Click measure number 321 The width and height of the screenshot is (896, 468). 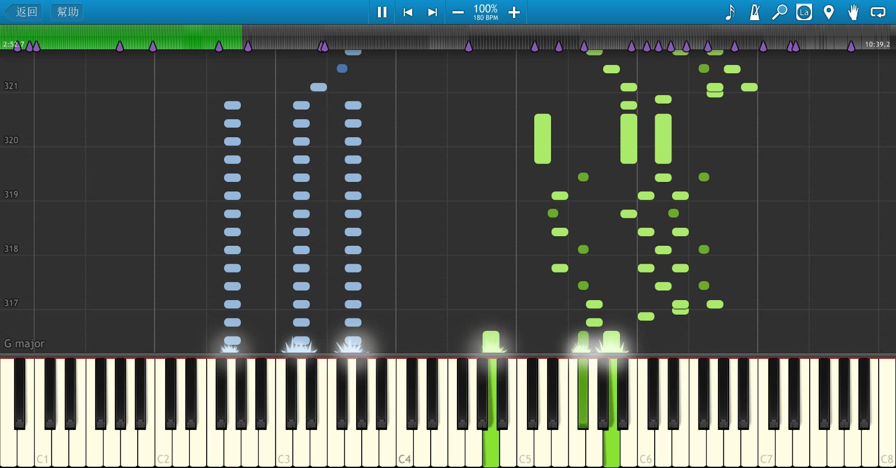(11, 86)
